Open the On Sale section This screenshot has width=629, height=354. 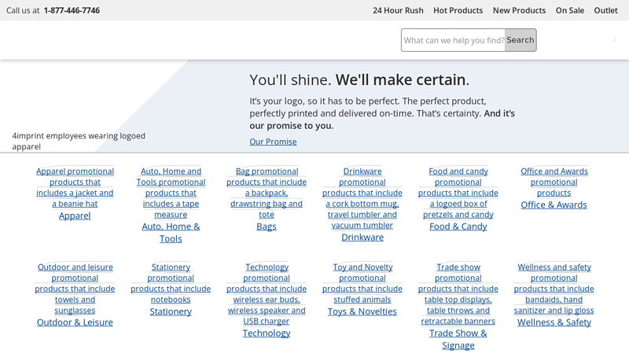tap(569, 10)
